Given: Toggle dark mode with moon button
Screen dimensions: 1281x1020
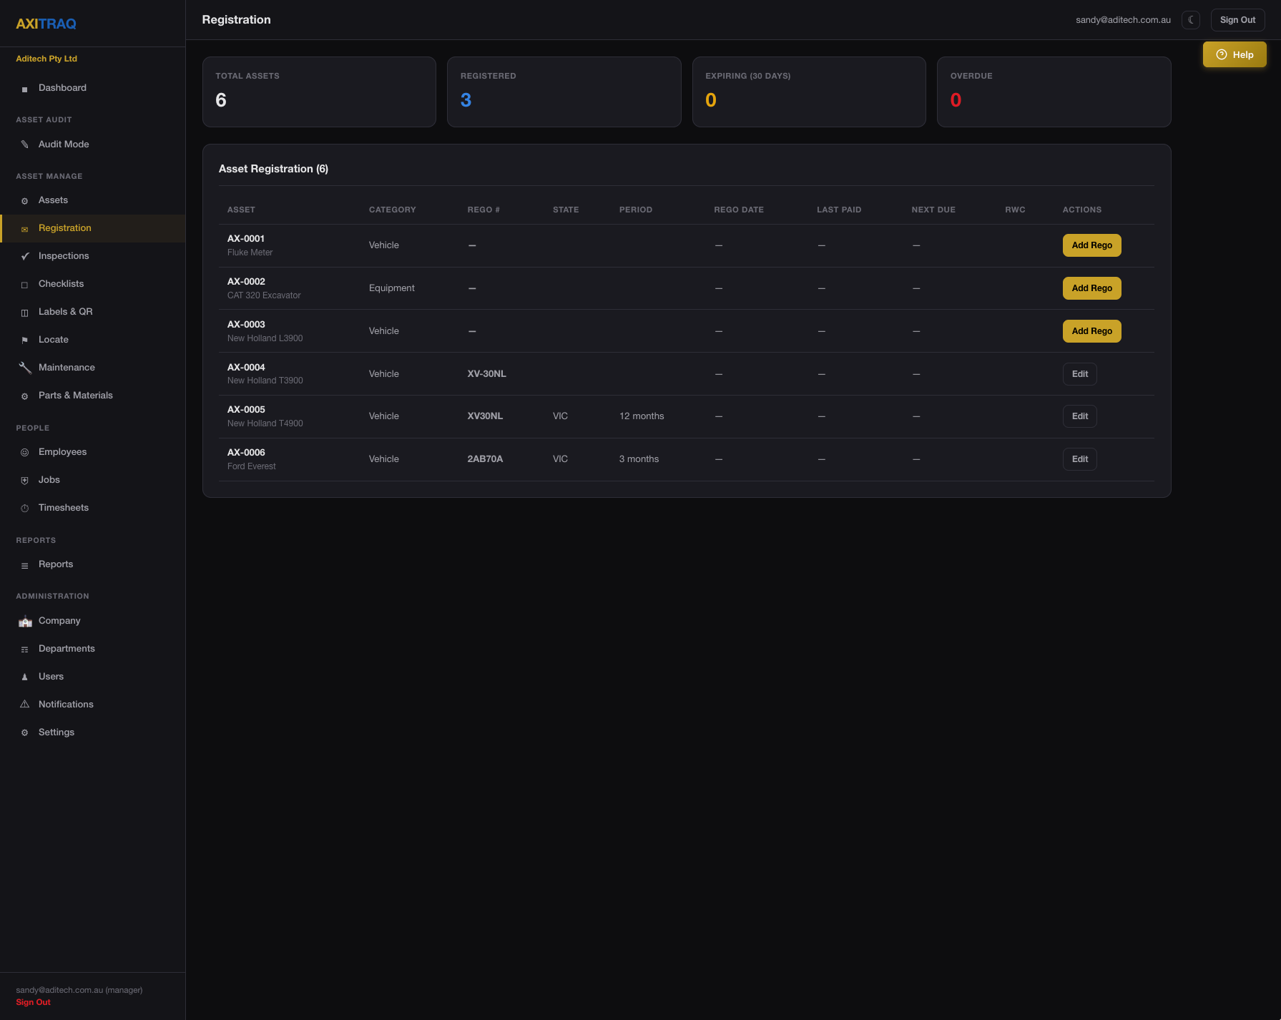Looking at the screenshot, I should tap(1191, 20).
